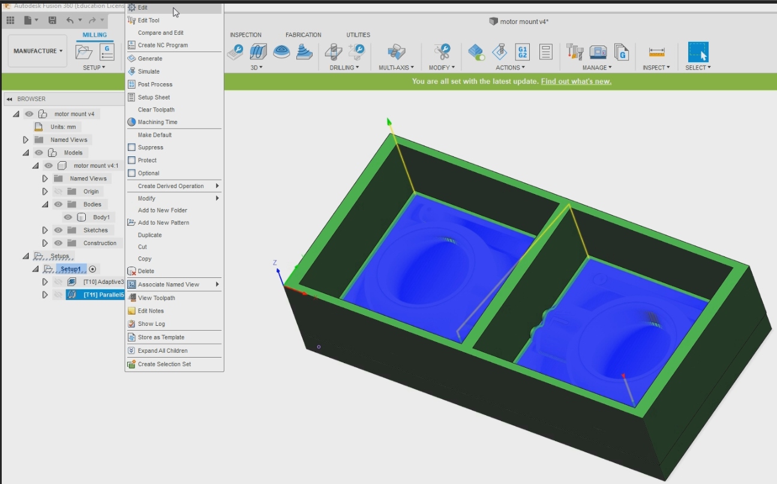Toggle the Setup1 active radio button
Viewport: 777px width, 484px height.
[92, 269]
